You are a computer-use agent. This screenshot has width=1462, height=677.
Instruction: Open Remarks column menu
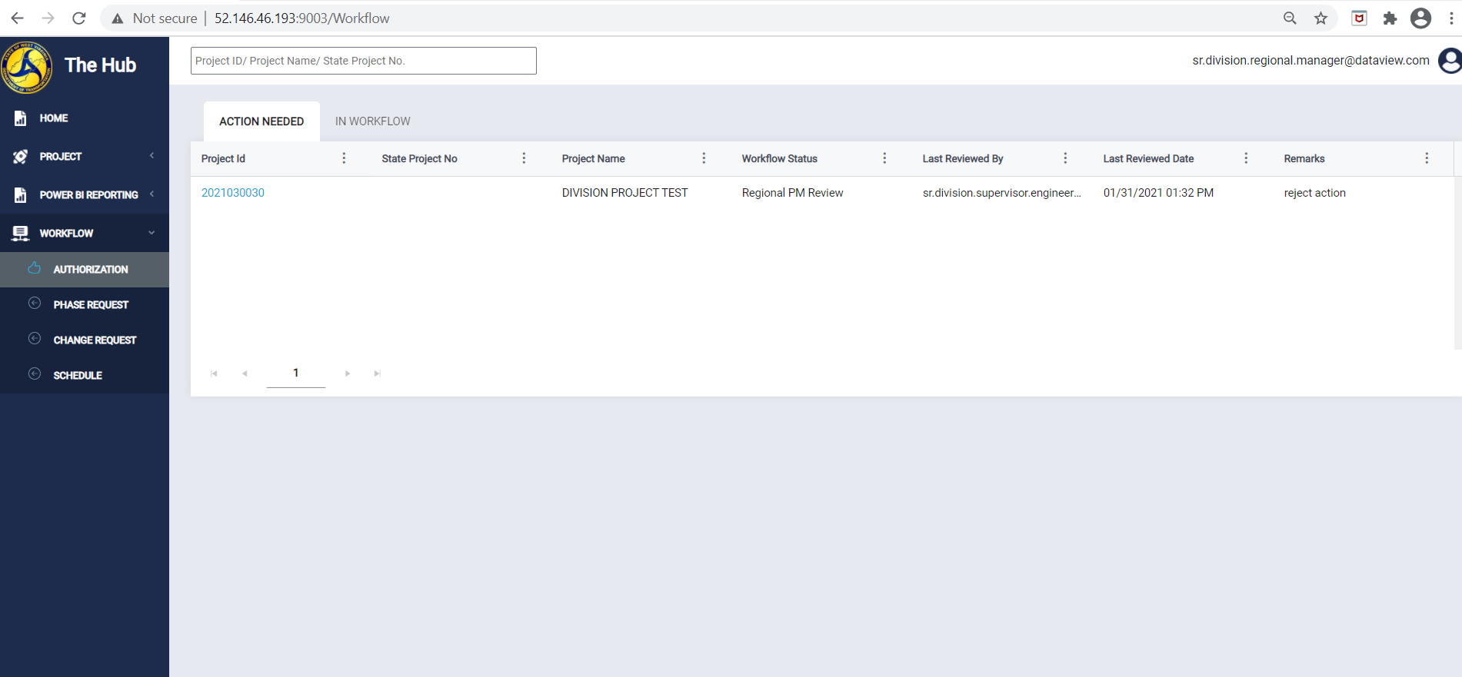tap(1427, 158)
